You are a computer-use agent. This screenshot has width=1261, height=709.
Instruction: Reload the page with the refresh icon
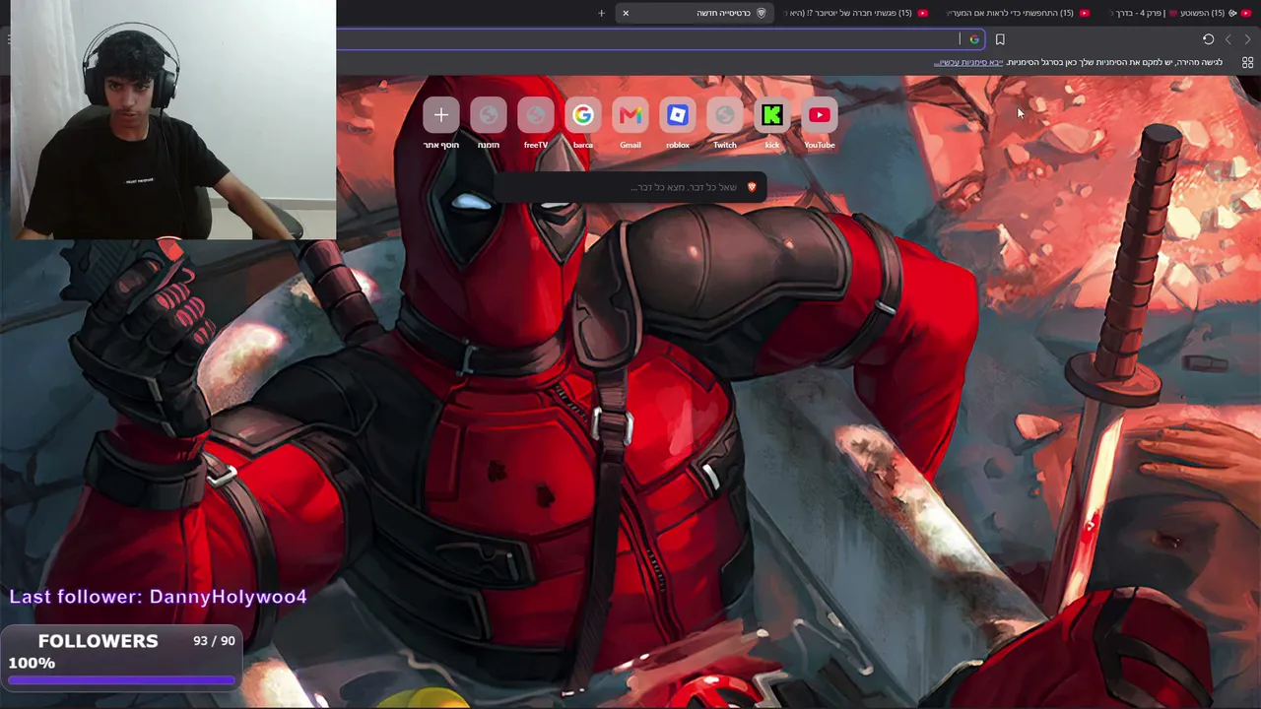(1208, 39)
